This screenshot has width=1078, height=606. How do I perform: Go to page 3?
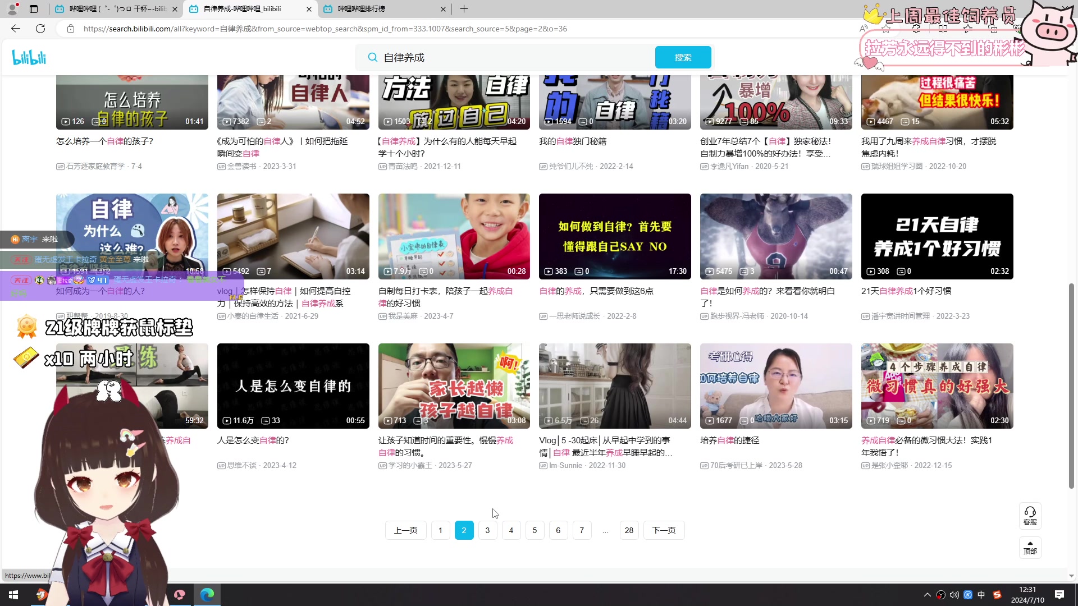487,530
